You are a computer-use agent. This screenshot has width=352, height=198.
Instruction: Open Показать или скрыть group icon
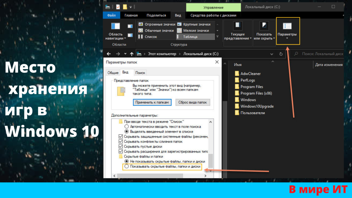click(x=264, y=26)
